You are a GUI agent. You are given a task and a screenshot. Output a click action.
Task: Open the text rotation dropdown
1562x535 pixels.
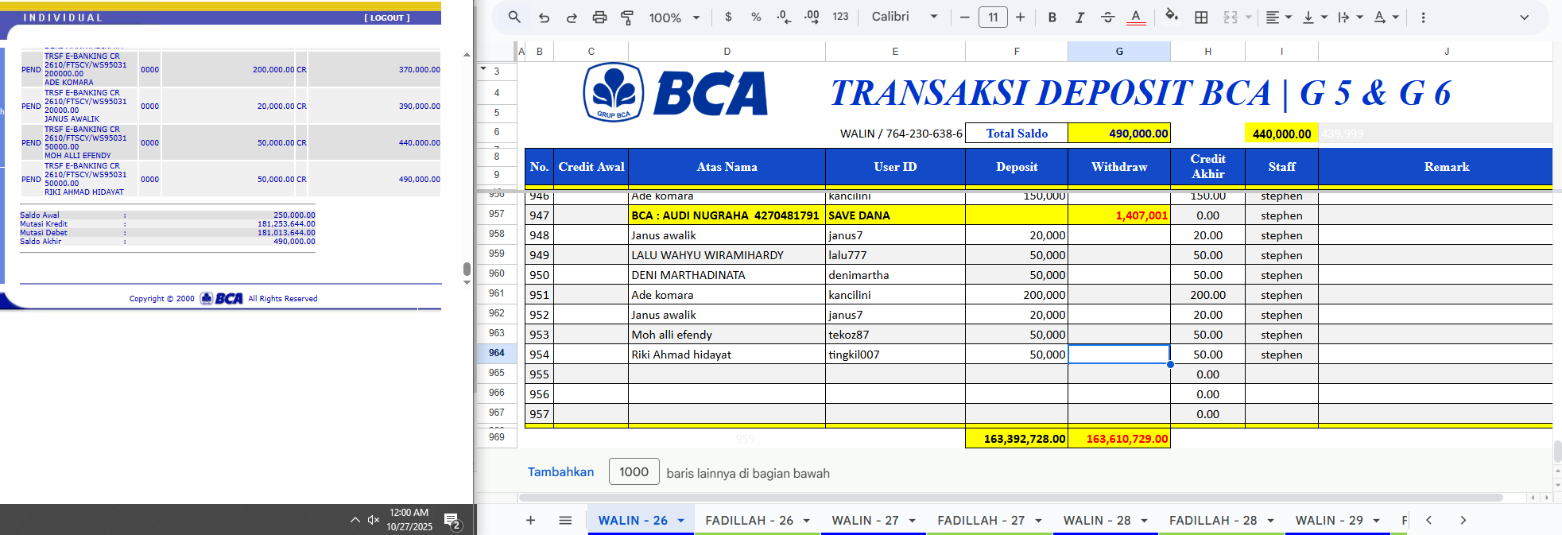click(x=1386, y=17)
